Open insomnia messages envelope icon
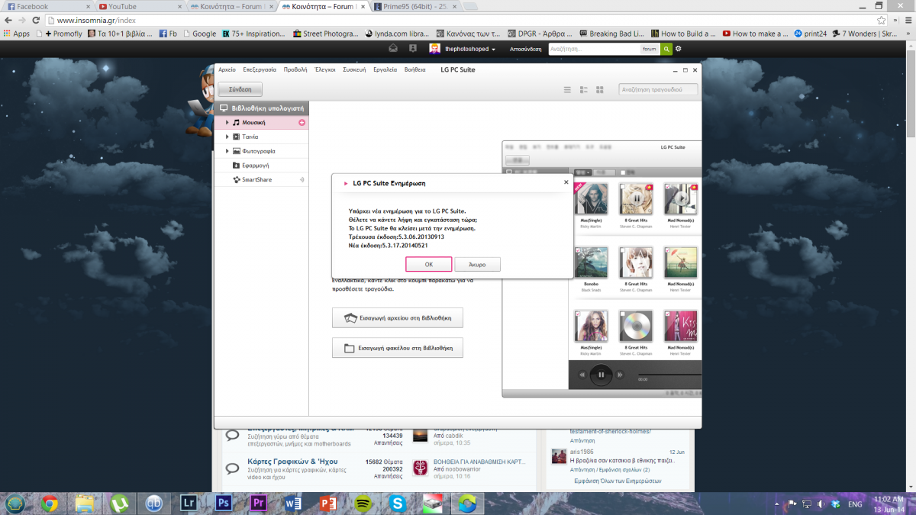Viewport: 916px width, 515px height. pyautogui.click(x=393, y=49)
